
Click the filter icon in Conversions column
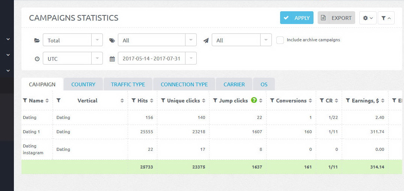point(272,101)
